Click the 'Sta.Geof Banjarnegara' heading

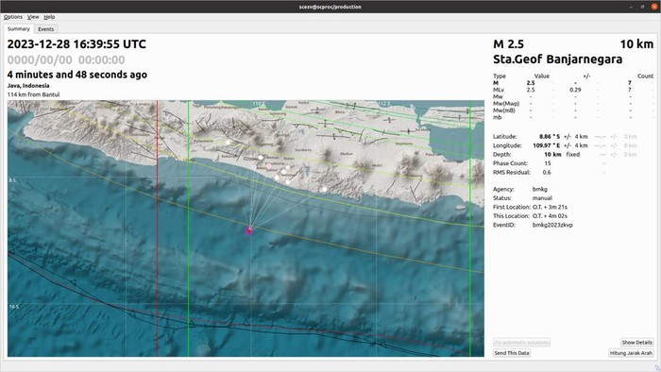tap(558, 59)
